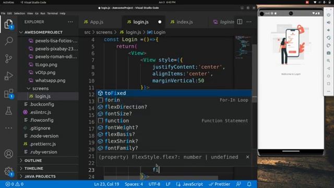Screen dimensions: 334x188
Task: Open Explorer views and more actions
Action: (70, 22)
